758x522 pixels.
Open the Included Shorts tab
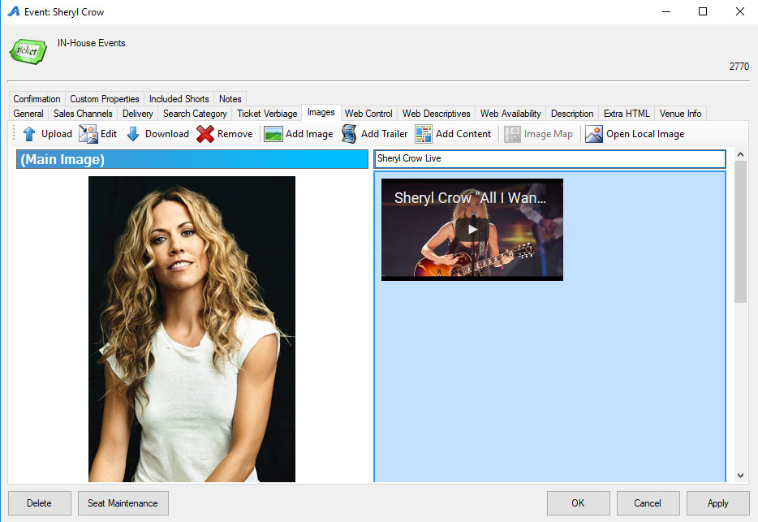(x=179, y=99)
